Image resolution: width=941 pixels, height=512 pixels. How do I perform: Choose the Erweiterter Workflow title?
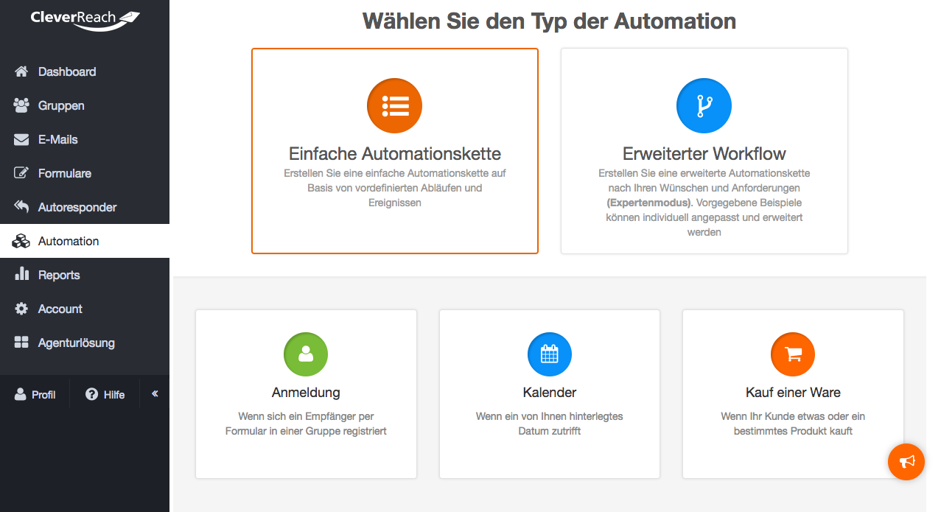pos(704,154)
